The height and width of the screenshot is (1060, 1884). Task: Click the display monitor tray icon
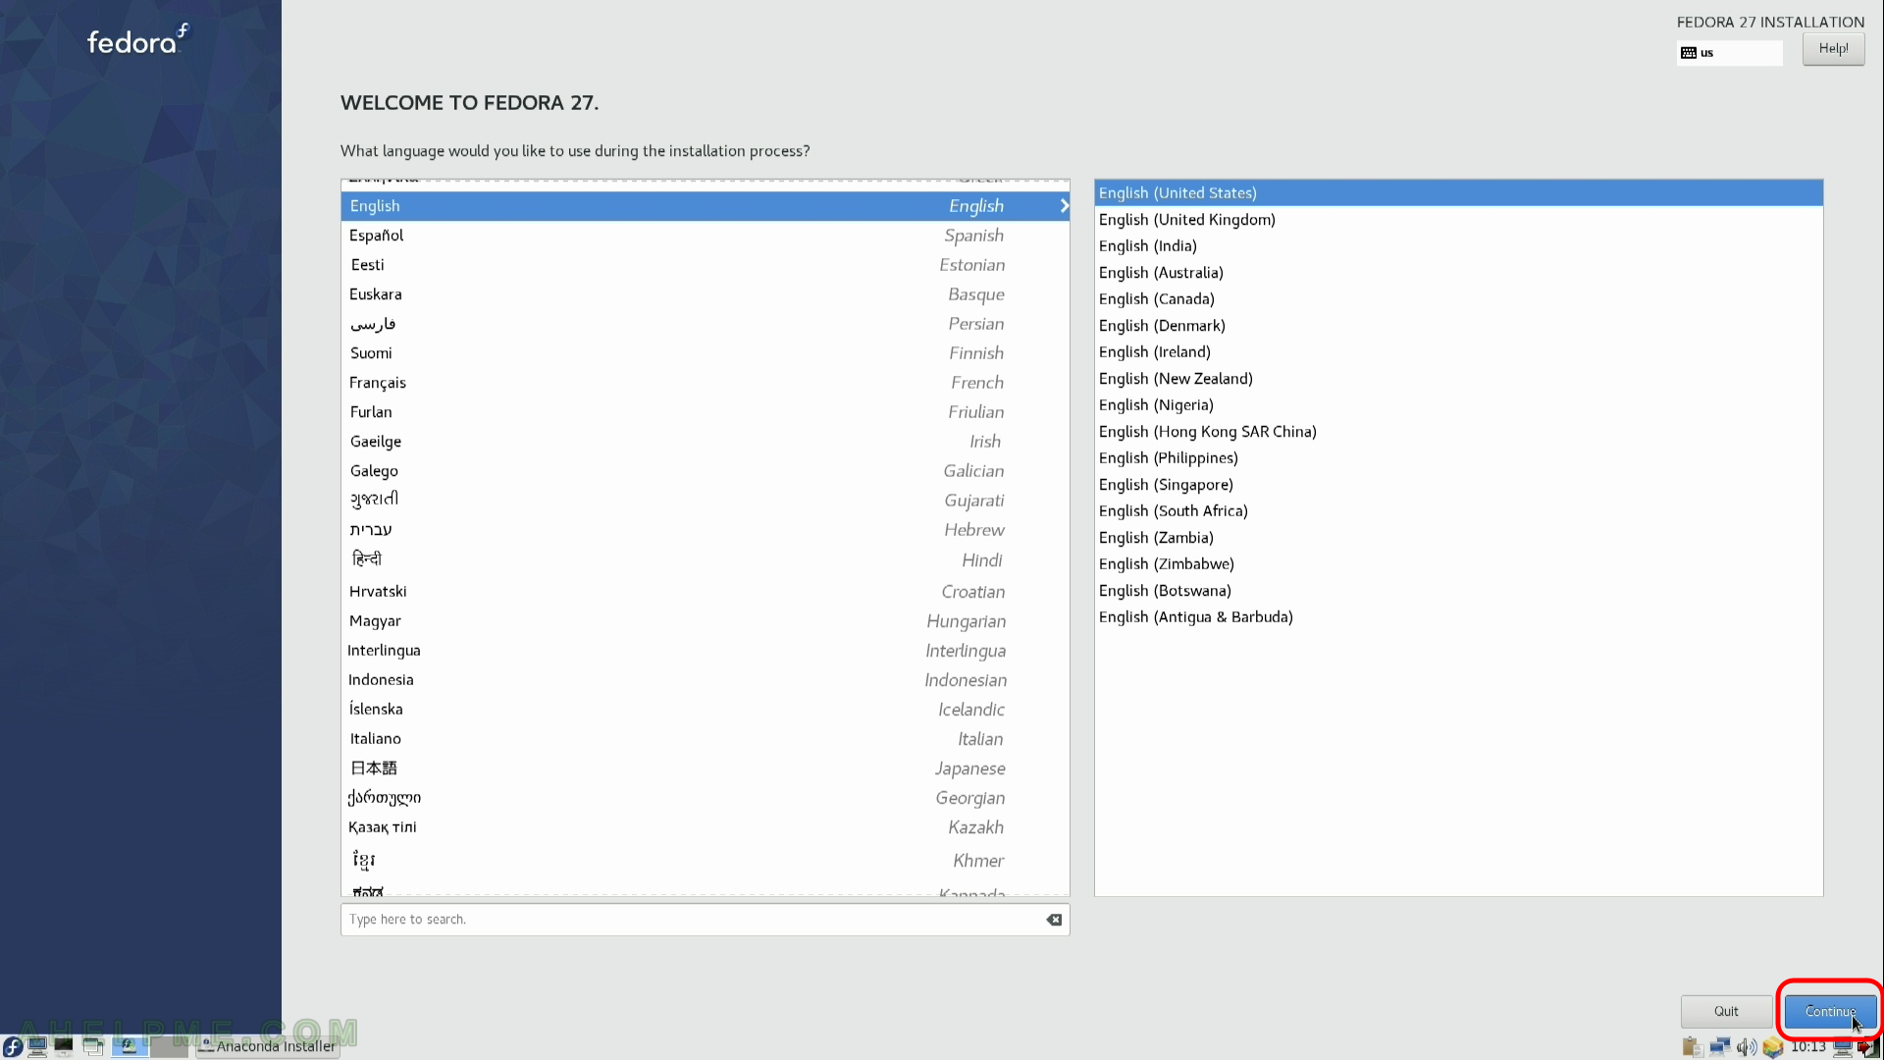tap(1843, 1047)
